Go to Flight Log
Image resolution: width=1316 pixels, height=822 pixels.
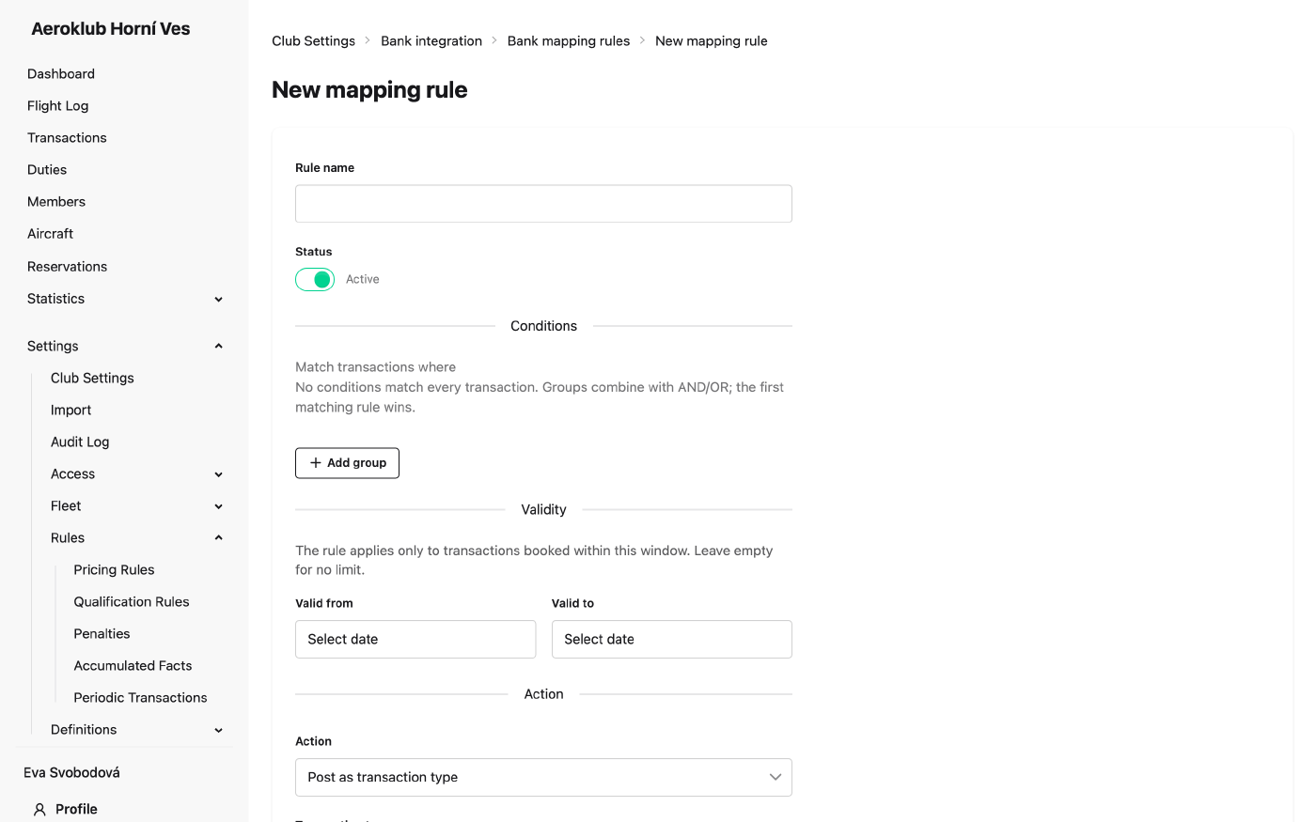click(x=57, y=105)
